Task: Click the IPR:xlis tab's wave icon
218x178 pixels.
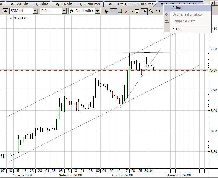Action: point(57,4)
